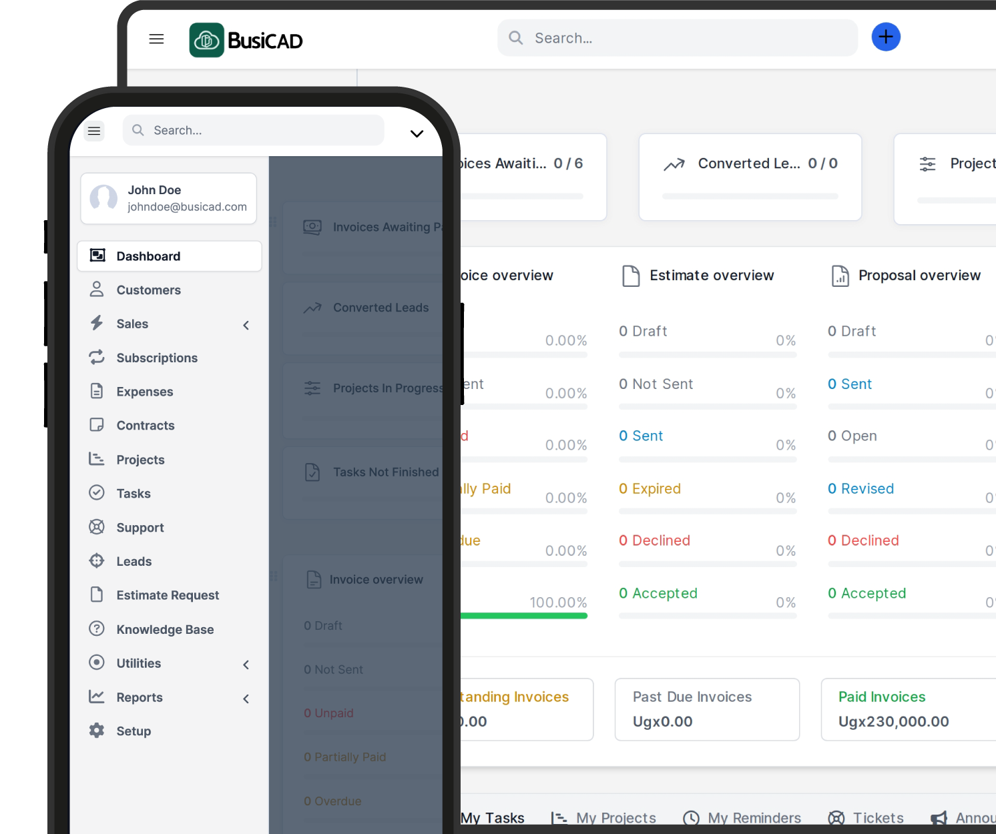
Task: Click the Converted Le... 0 / 0 card
Action: (x=750, y=177)
